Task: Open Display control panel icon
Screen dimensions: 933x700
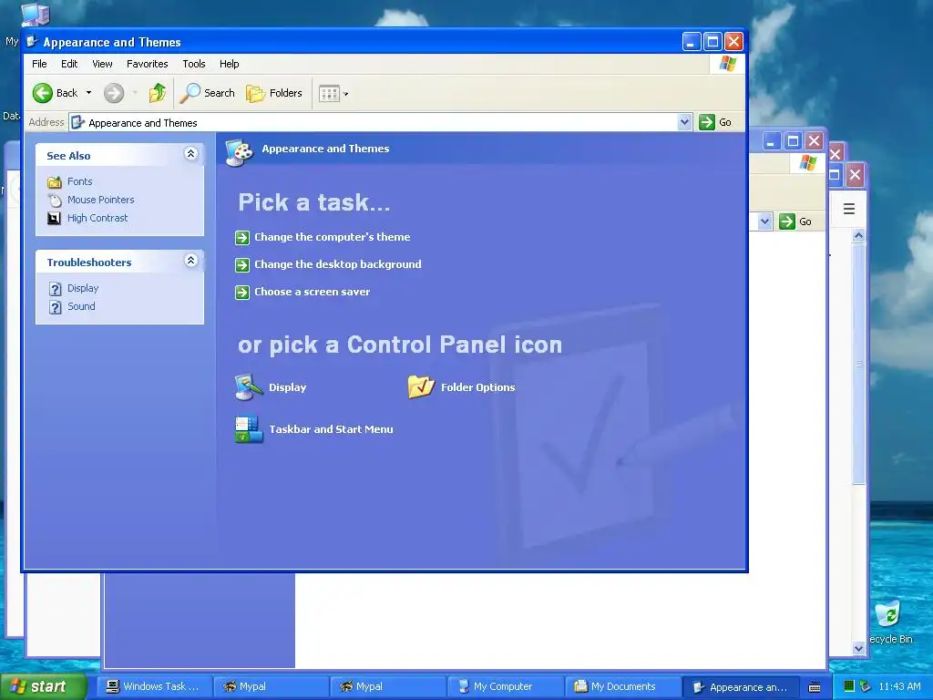Action: coord(248,386)
